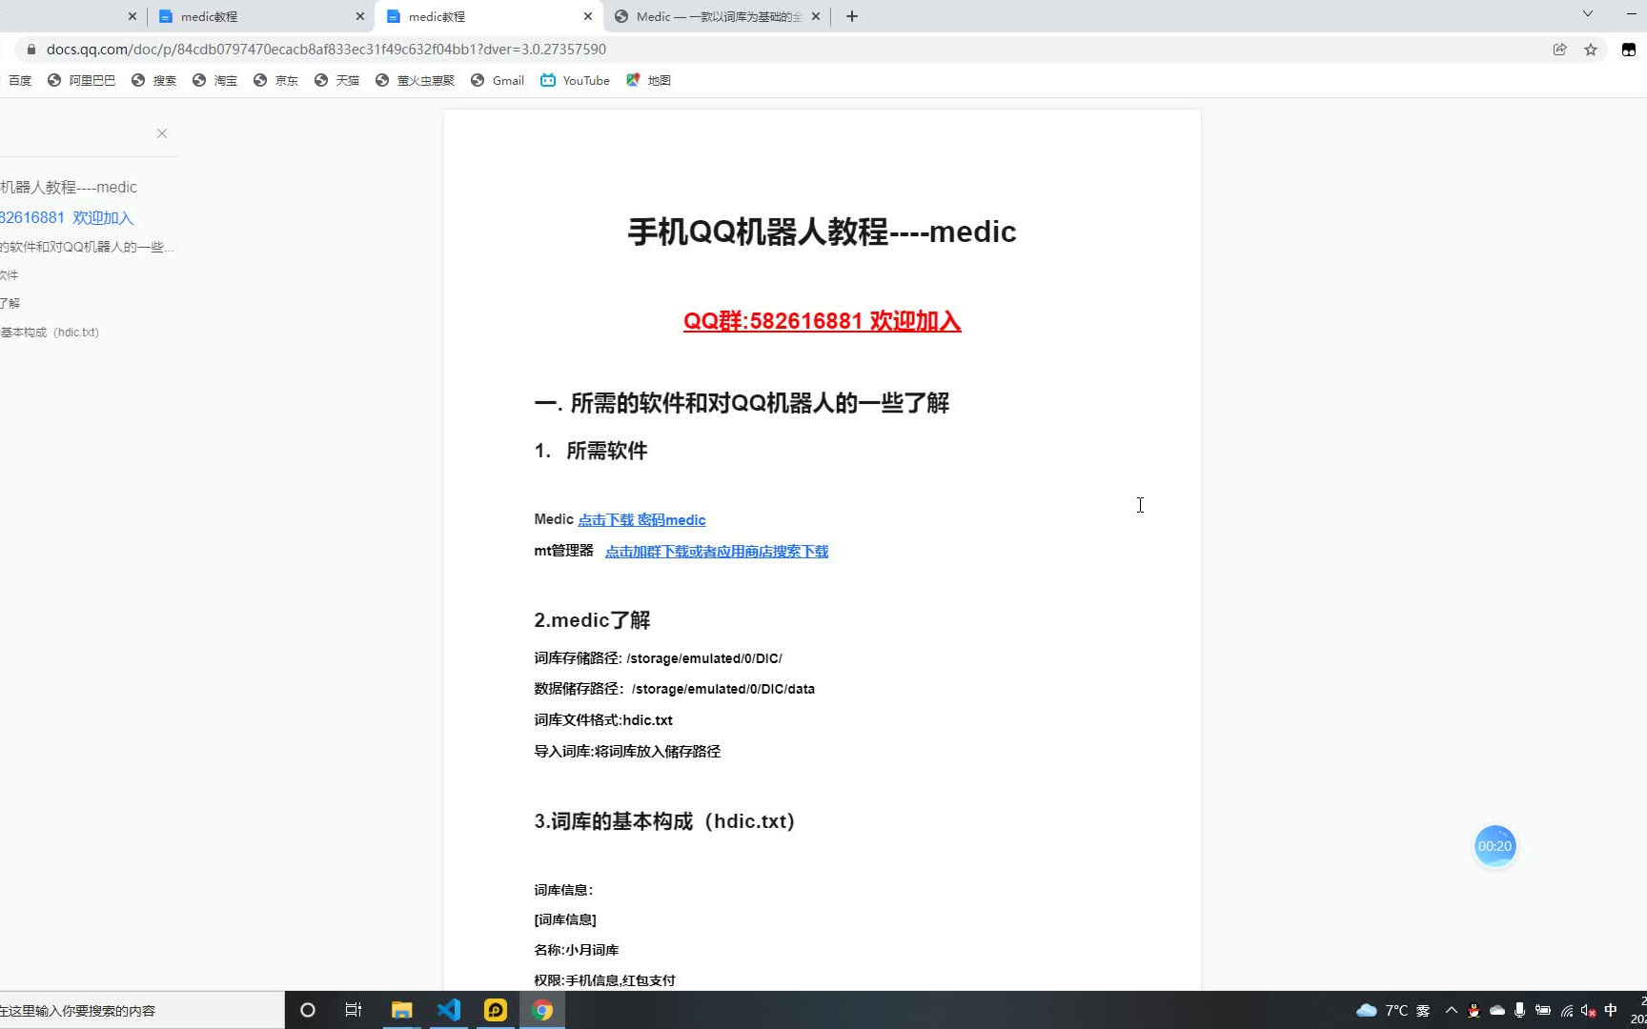
Task: Open the microphone tray icon
Action: click(x=1519, y=1010)
